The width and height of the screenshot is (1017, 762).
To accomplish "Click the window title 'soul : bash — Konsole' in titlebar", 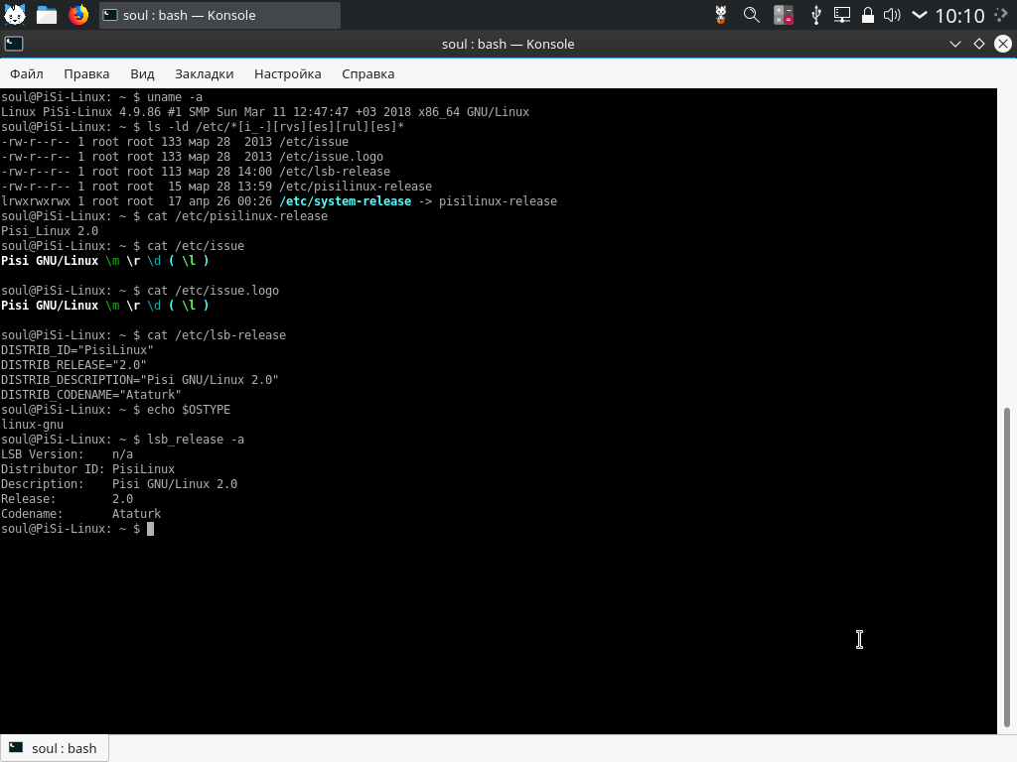I will (508, 44).
